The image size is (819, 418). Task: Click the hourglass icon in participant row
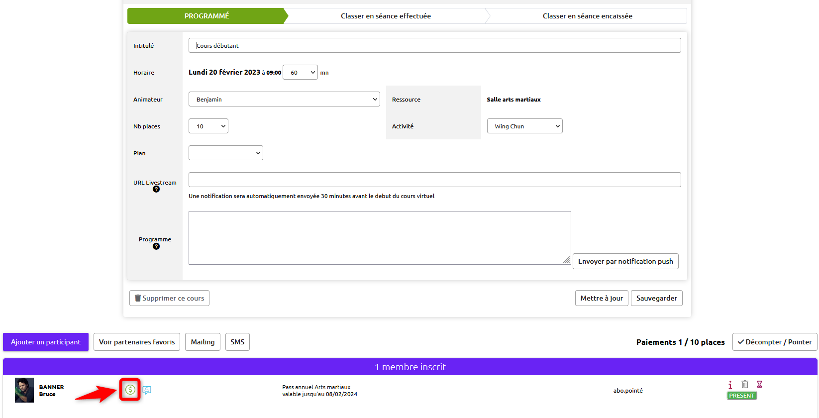click(759, 384)
